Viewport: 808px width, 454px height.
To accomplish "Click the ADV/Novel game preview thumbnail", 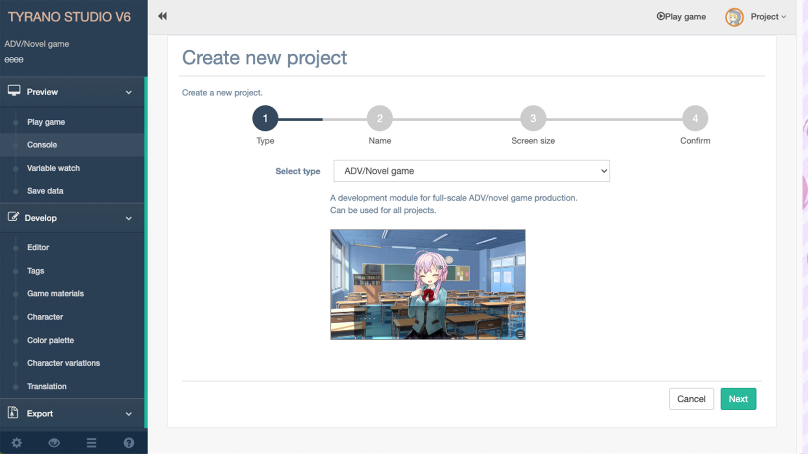I will point(428,285).
